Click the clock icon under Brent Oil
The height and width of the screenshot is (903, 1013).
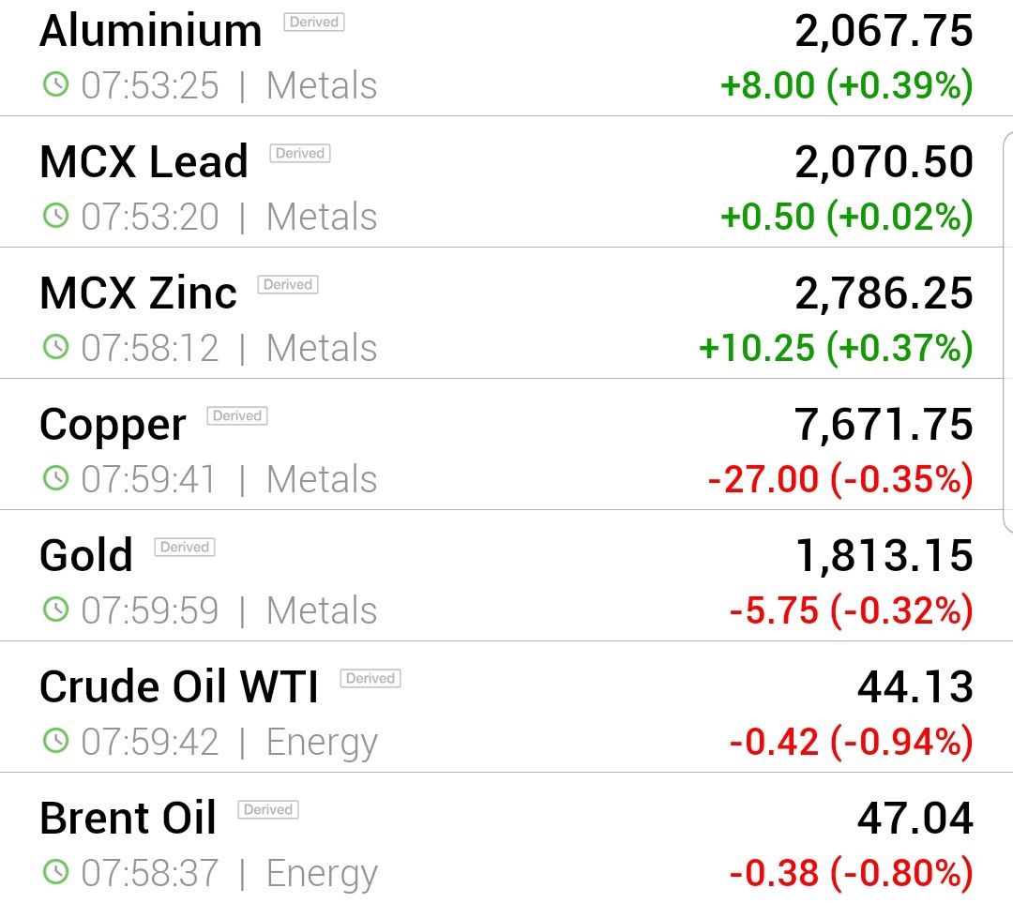[55, 872]
